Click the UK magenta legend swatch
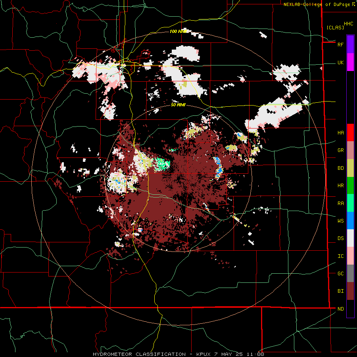Image resolution: width=357 pixels, height=357 pixels. coord(350,62)
